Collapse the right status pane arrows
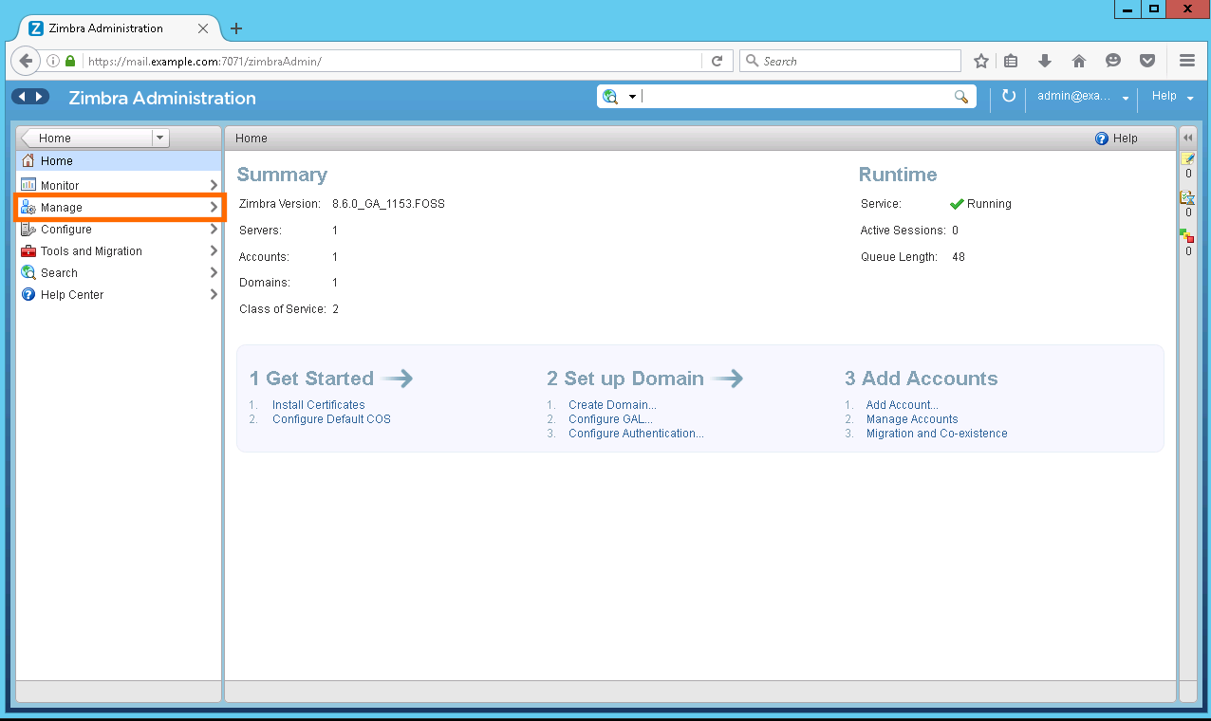The height and width of the screenshot is (721, 1211). (1187, 139)
